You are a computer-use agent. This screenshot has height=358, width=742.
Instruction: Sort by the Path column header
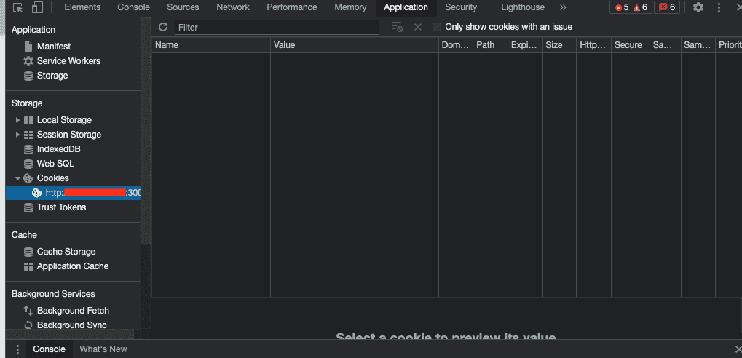pos(490,45)
